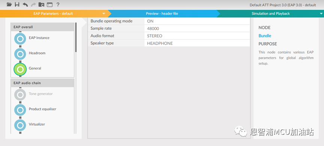Viewport: 324px width, 146px height.
Task: Click the Headroom label
Action: (x=37, y=53)
